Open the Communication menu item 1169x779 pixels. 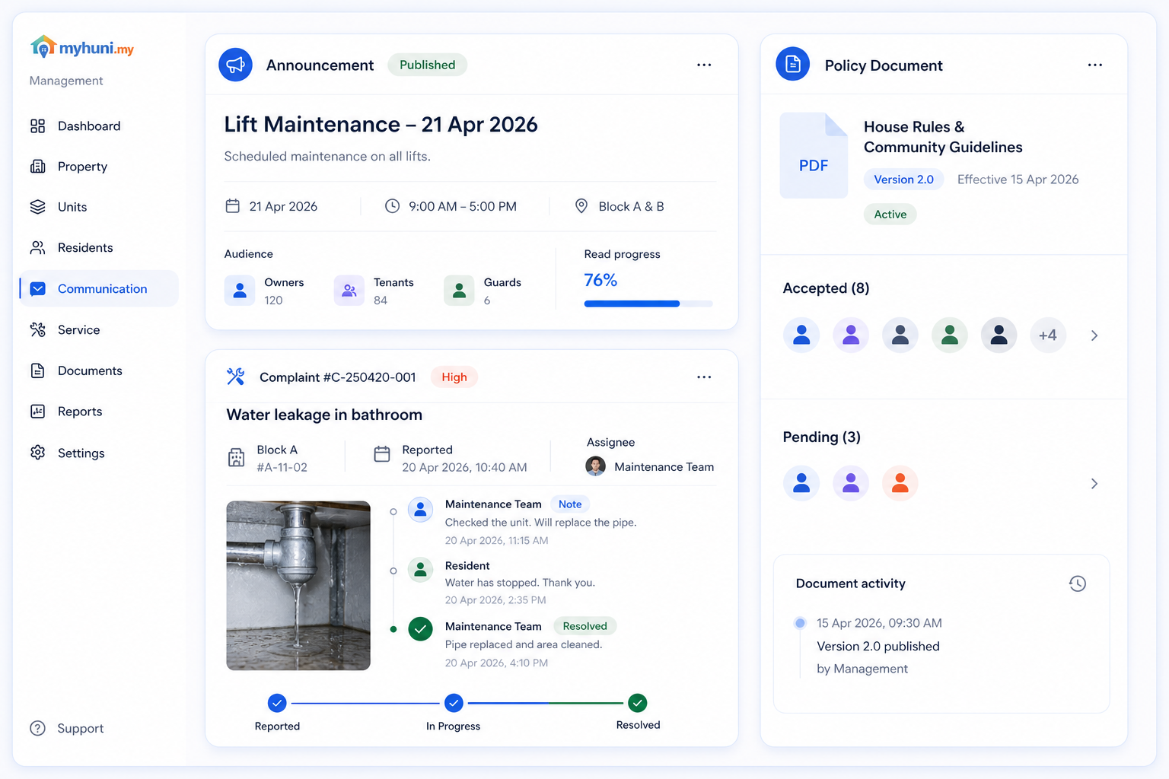99,289
